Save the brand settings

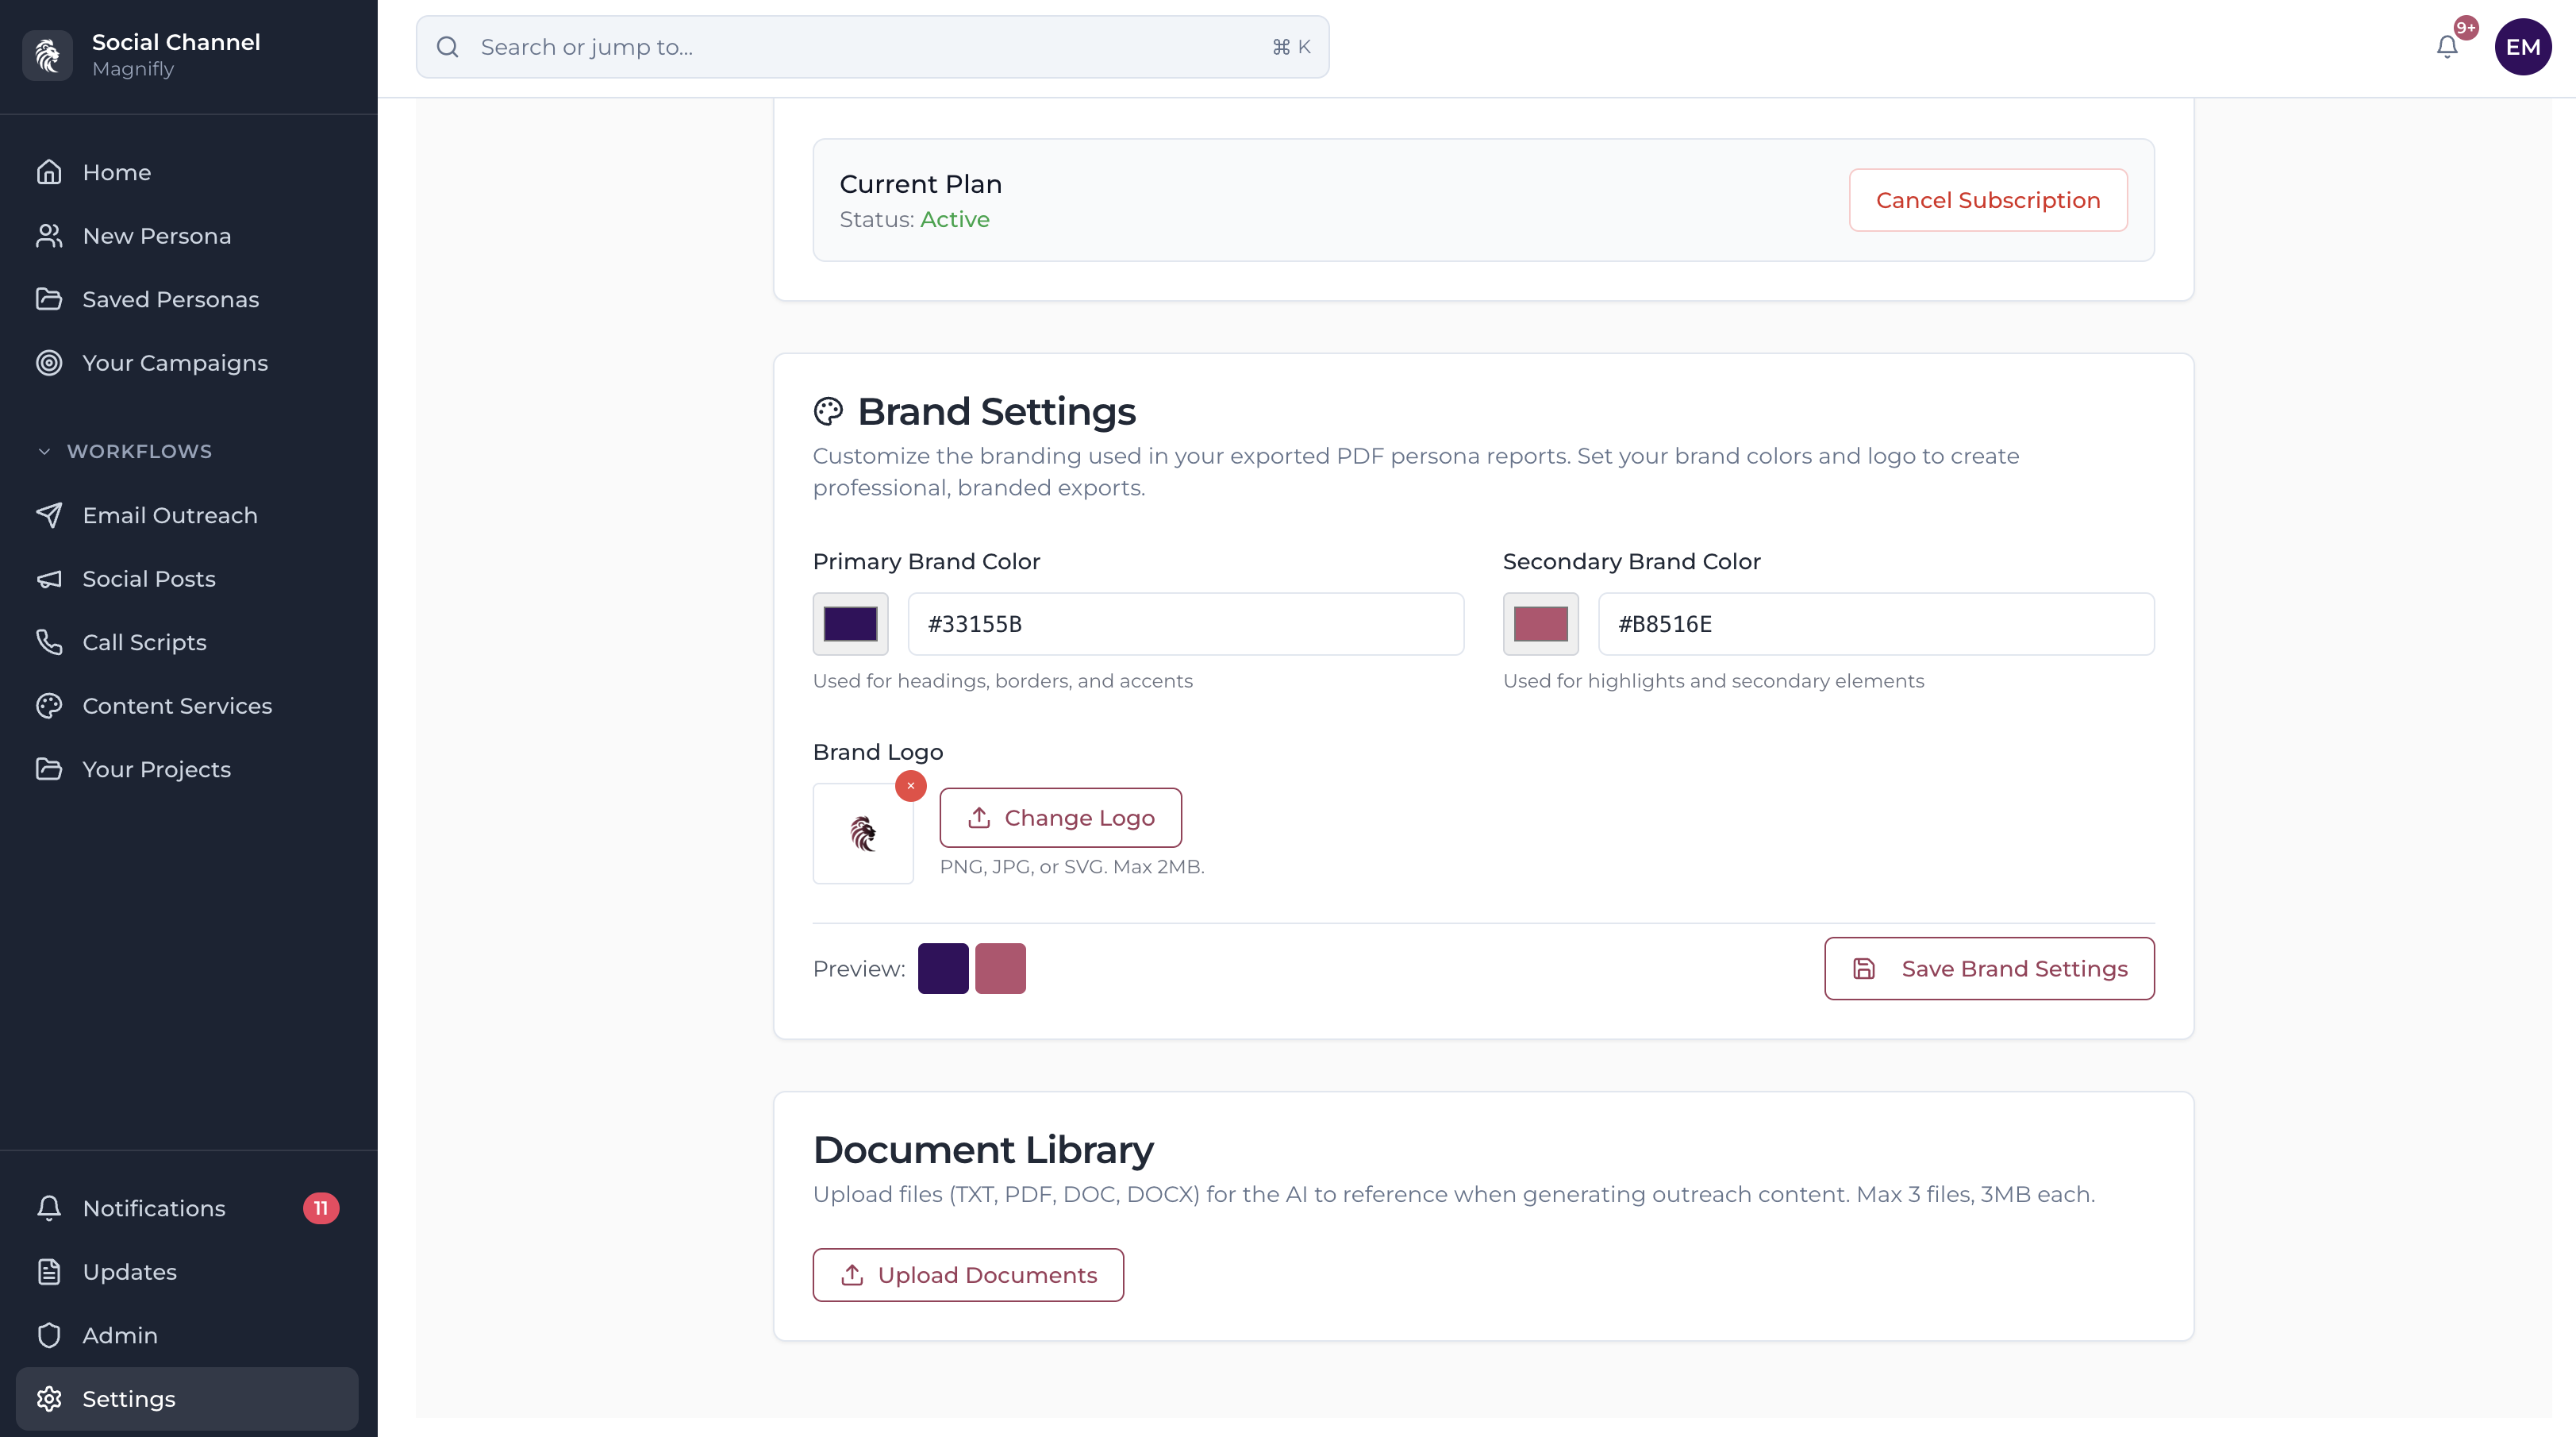point(1989,968)
